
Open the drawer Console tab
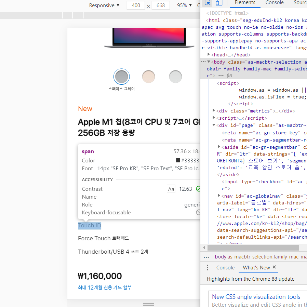[x=225, y=268]
